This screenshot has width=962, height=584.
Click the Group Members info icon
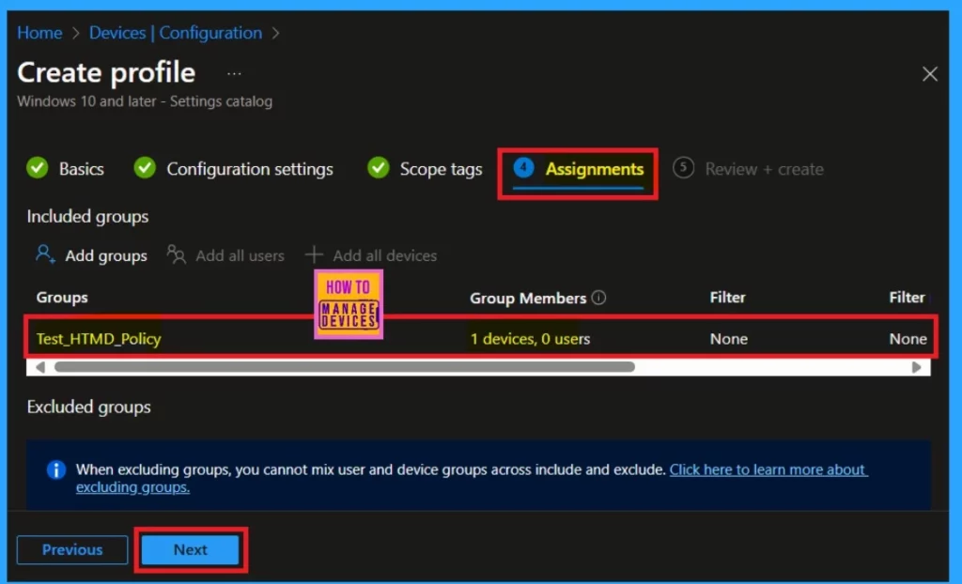(598, 298)
